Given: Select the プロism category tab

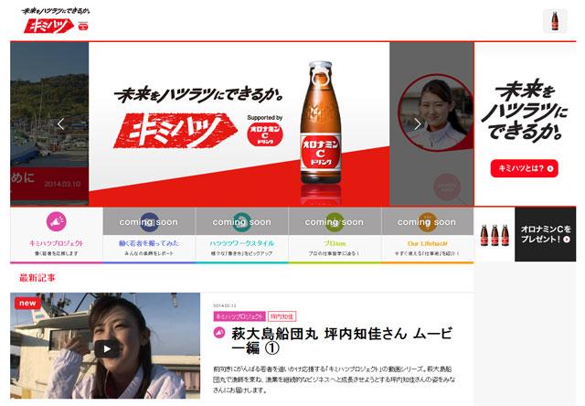Looking at the screenshot, I should click(x=335, y=235).
